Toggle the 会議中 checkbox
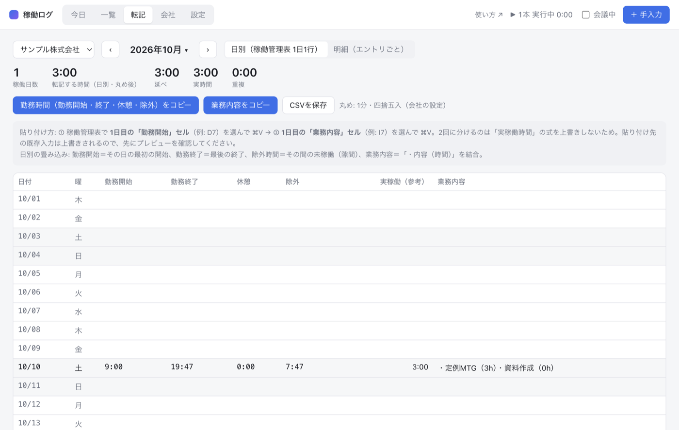679x430 pixels. [586, 15]
